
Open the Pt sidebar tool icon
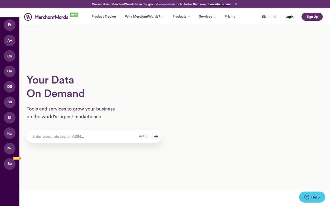point(10,25)
